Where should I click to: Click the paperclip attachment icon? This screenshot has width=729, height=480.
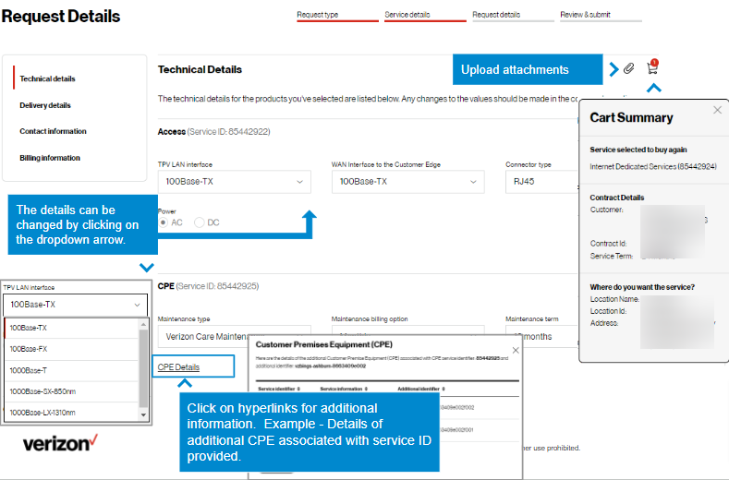point(628,69)
